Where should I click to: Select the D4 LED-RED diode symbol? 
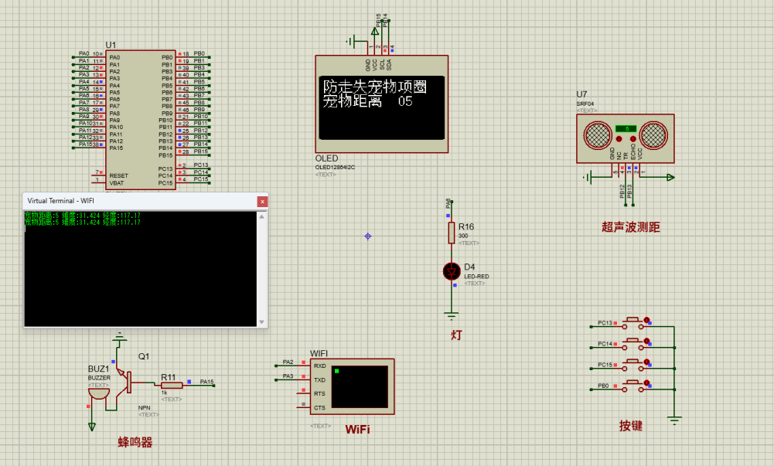(x=452, y=271)
